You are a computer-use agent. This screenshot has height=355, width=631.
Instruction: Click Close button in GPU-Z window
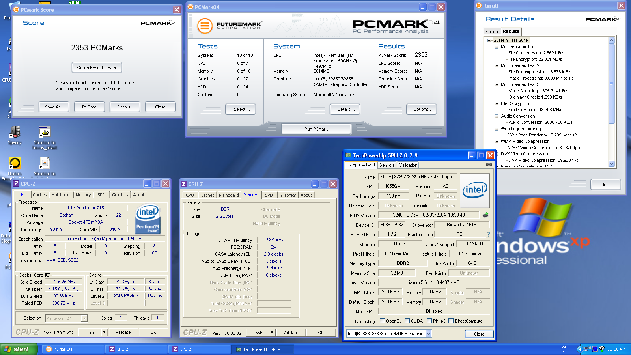pos(479,334)
